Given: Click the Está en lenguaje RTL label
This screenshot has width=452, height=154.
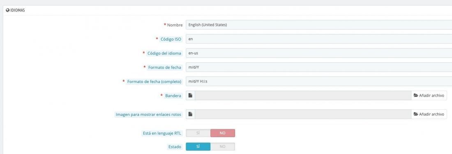Looking at the screenshot, I should 162,133.
